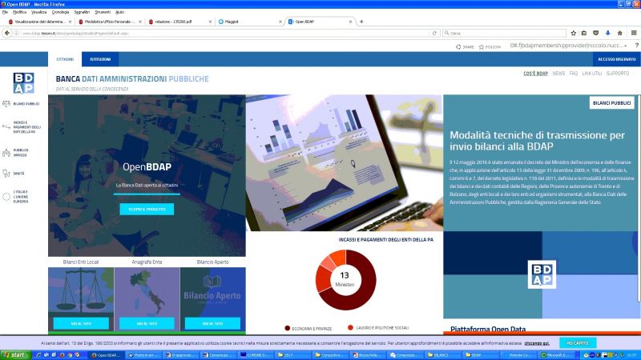Click the white BDAP logo in blue panel

pyautogui.click(x=542, y=274)
